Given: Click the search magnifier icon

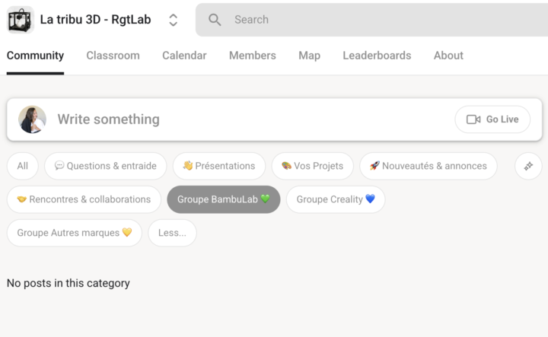Looking at the screenshot, I should tap(215, 20).
